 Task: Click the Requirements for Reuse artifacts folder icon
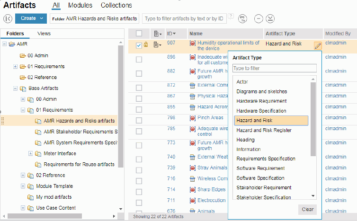point(38,164)
